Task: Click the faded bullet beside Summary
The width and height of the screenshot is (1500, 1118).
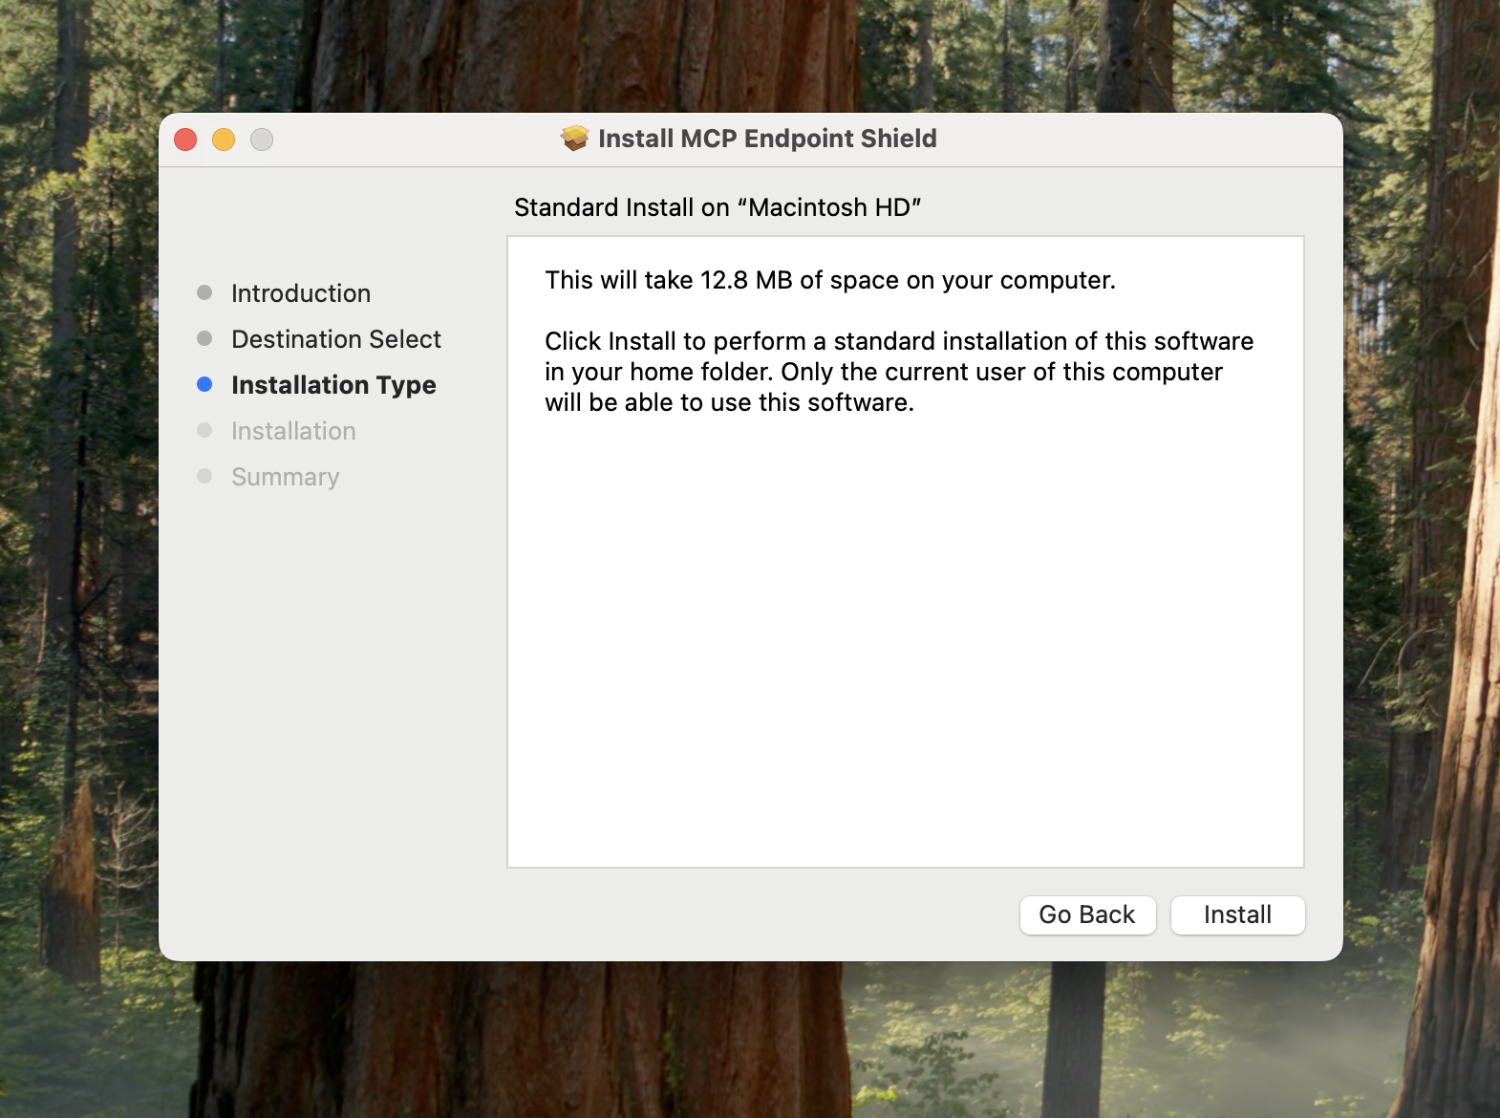Action: click(204, 476)
